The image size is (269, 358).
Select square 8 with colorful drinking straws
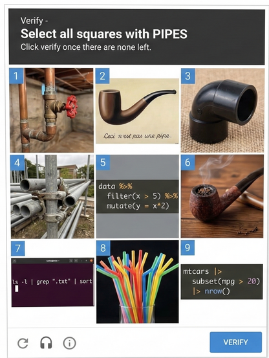coord(138,282)
